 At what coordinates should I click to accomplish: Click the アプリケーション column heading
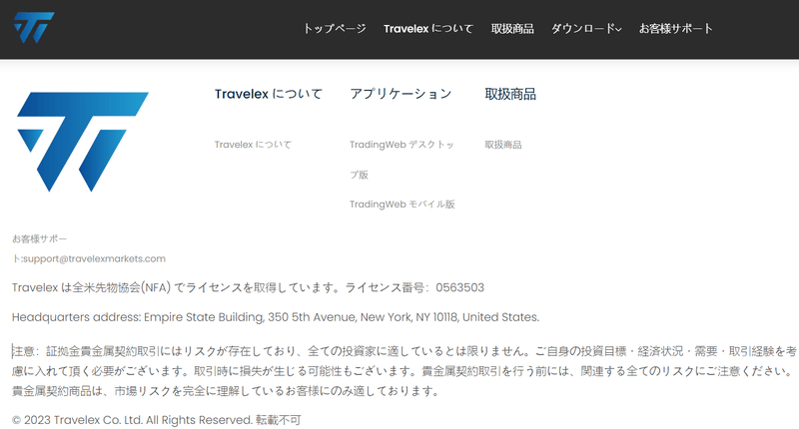pyautogui.click(x=400, y=94)
